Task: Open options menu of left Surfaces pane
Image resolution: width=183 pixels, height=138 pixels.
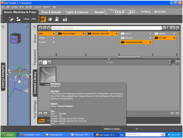Action: coord(3,27)
